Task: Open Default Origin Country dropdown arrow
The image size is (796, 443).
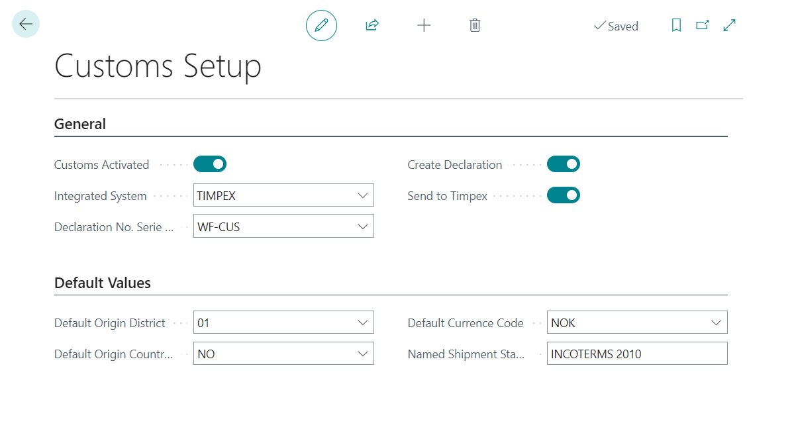Action: point(362,354)
